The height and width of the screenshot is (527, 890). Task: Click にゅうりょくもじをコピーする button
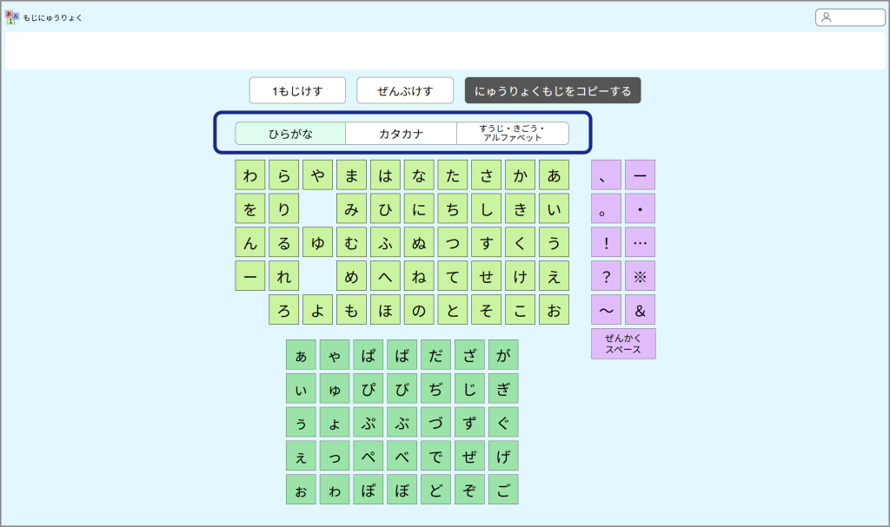[553, 90]
